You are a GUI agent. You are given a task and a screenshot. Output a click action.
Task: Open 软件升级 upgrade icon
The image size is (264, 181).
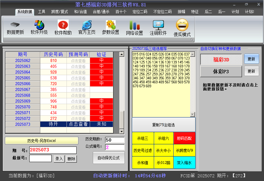click(x=39, y=25)
